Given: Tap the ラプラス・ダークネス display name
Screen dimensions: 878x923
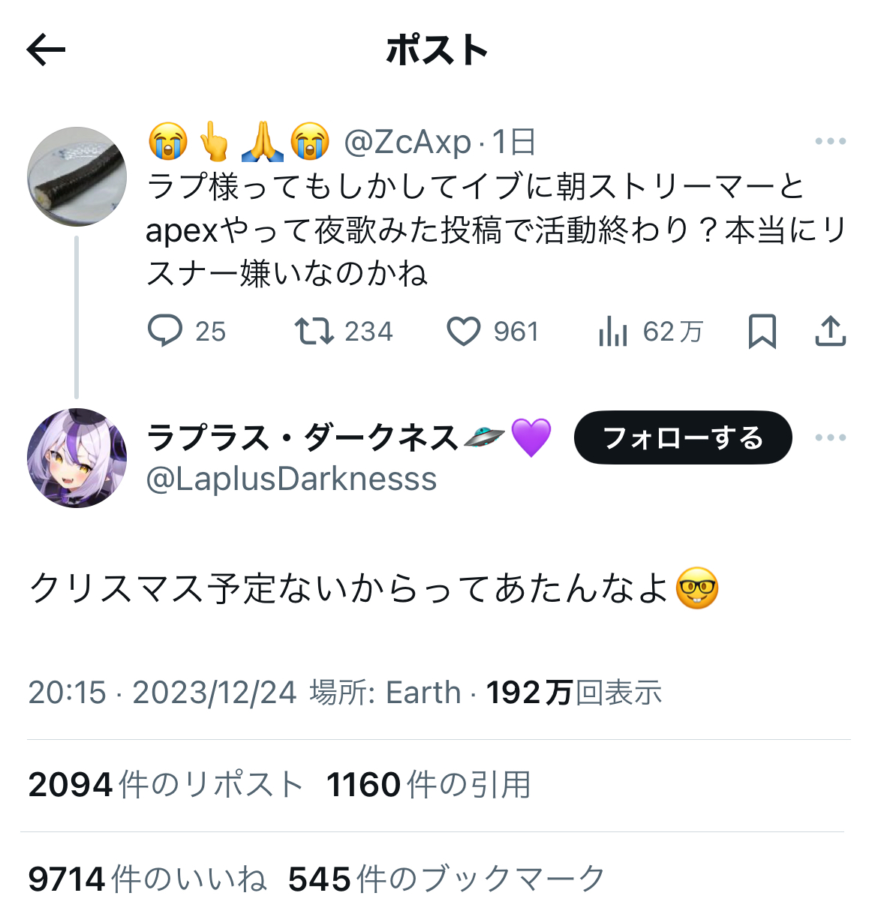Looking at the screenshot, I should [x=302, y=437].
